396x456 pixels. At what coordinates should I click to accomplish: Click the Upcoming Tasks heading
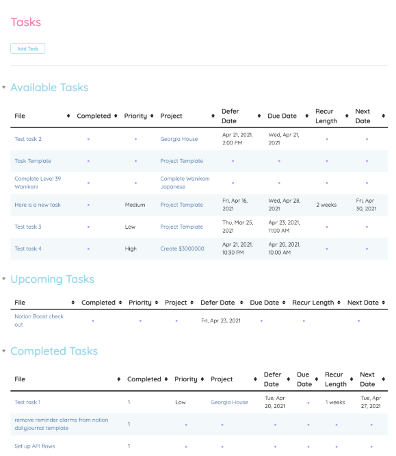click(52, 279)
